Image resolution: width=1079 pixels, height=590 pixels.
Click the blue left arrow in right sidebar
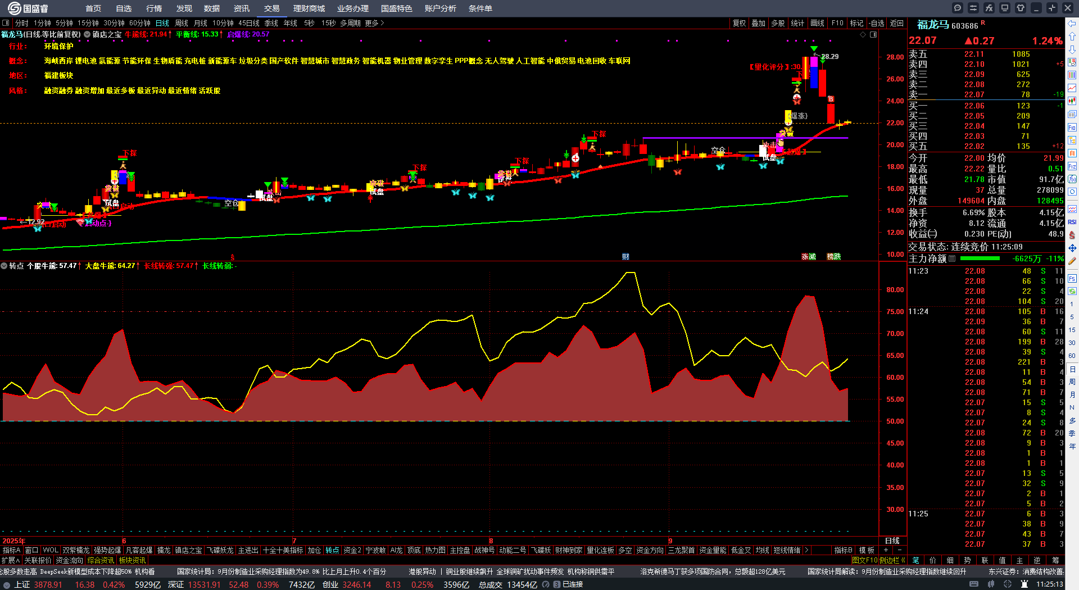tap(1072, 24)
